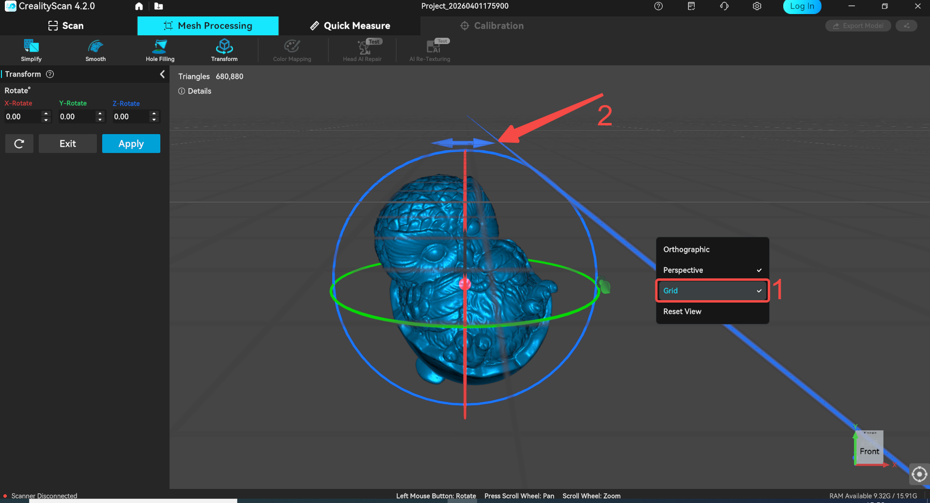Toggle the Grid display option
930x503 pixels.
[712, 290]
